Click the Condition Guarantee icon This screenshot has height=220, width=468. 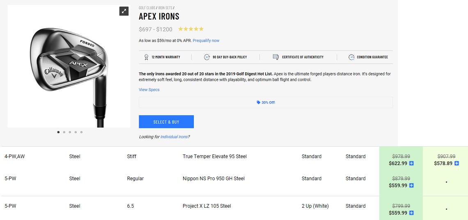pyautogui.click(x=351, y=57)
